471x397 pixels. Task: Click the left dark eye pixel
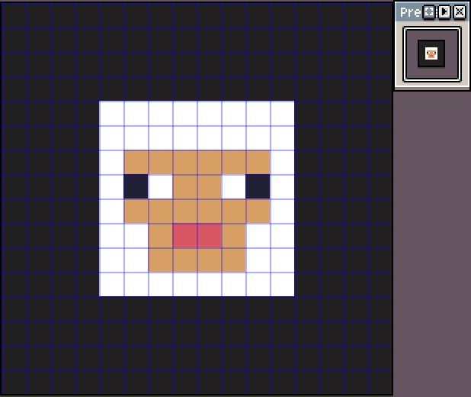click(136, 186)
